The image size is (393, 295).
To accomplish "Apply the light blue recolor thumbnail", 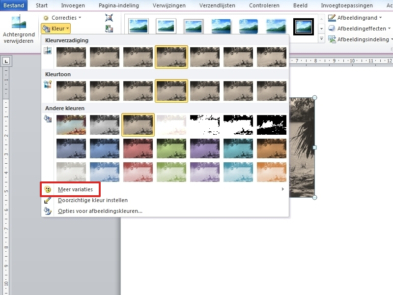I will pyautogui.click(x=105, y=172).
